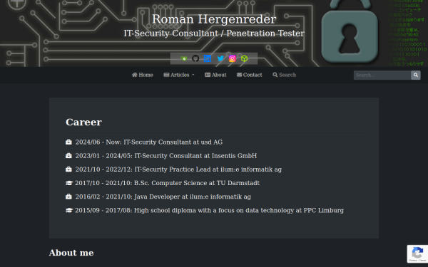Select the IT-Security Practice Lead entry

point(173,169)
